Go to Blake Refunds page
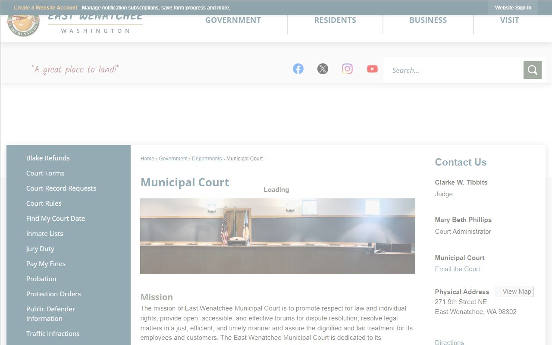The image size is (552, 345). click(48, 158)
